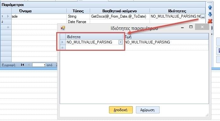Go to first record navigation icon
Image resolution: width=220 pixels, height=121 pixels.
(x=22, y=65)
